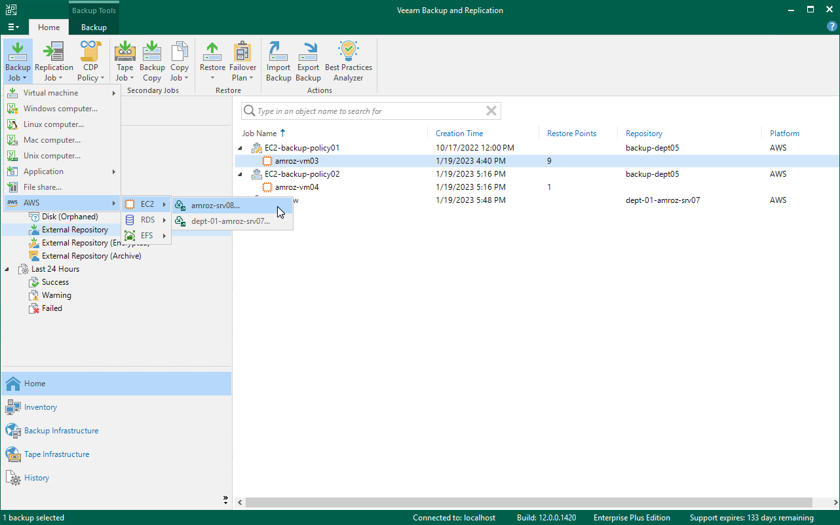Open the help question mark icon
The image size is (840, 525).
[x=831, y=26]
